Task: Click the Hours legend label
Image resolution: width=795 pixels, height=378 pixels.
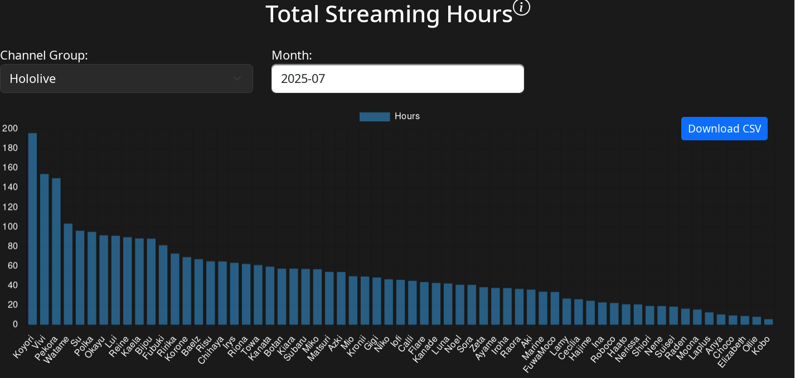Action: coord(407,116)
